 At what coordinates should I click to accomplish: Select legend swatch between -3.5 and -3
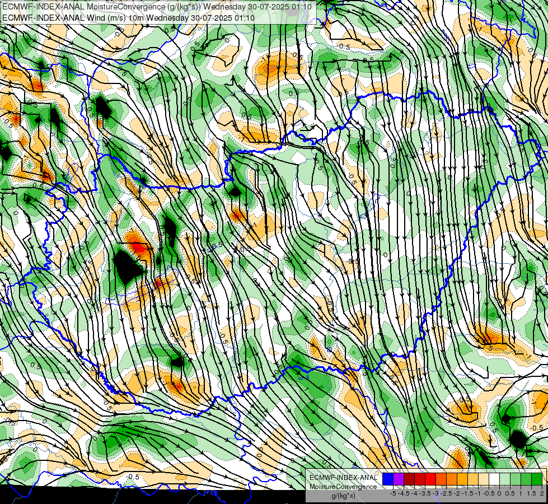(430, 479)
